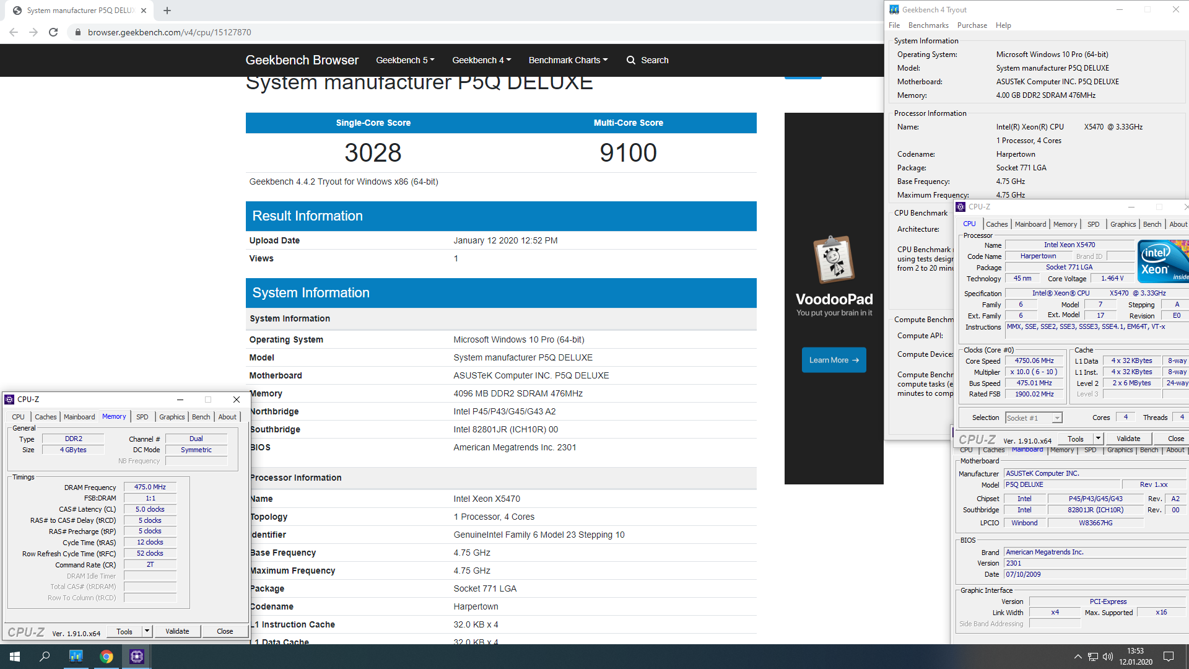Image resolution: width=1189 pixels, height=669 pixels.
Task: Open Tools dropdown arrow in CPU-Z CPU window
Action: (1098, 439)
